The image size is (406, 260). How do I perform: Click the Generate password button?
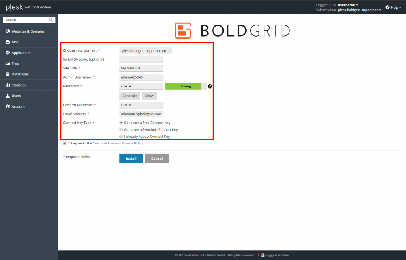coord(130,96)
